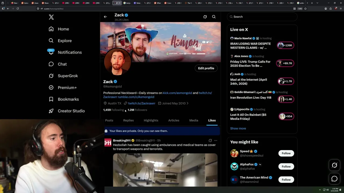The image size is (344, 193).
Task: Open floating messages chat button
Action: coord(334,179)
